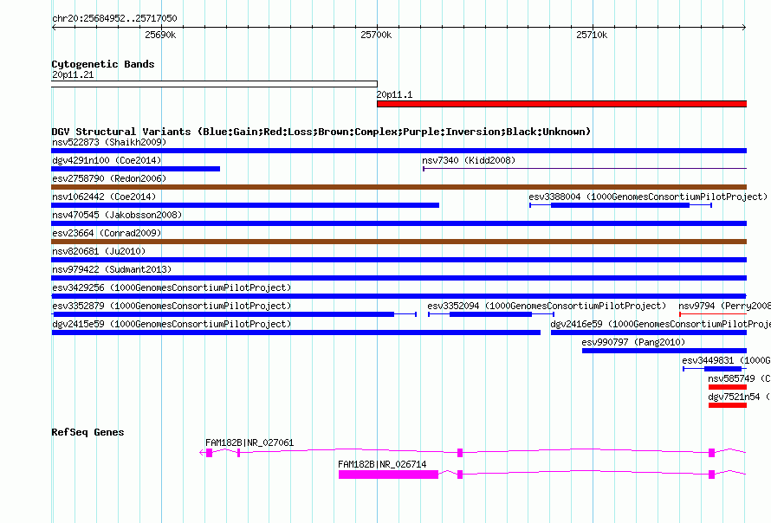Click the nsv7340 (Kidd2008) label
Screen dimensions: 771x523
tap(469, 160)
